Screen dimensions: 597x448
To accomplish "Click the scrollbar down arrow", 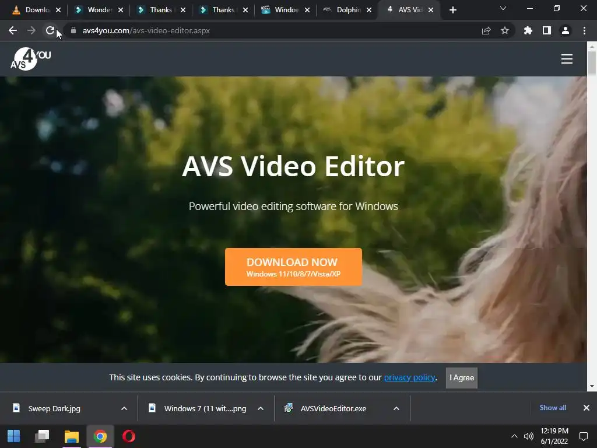I will tap(592, 386).
